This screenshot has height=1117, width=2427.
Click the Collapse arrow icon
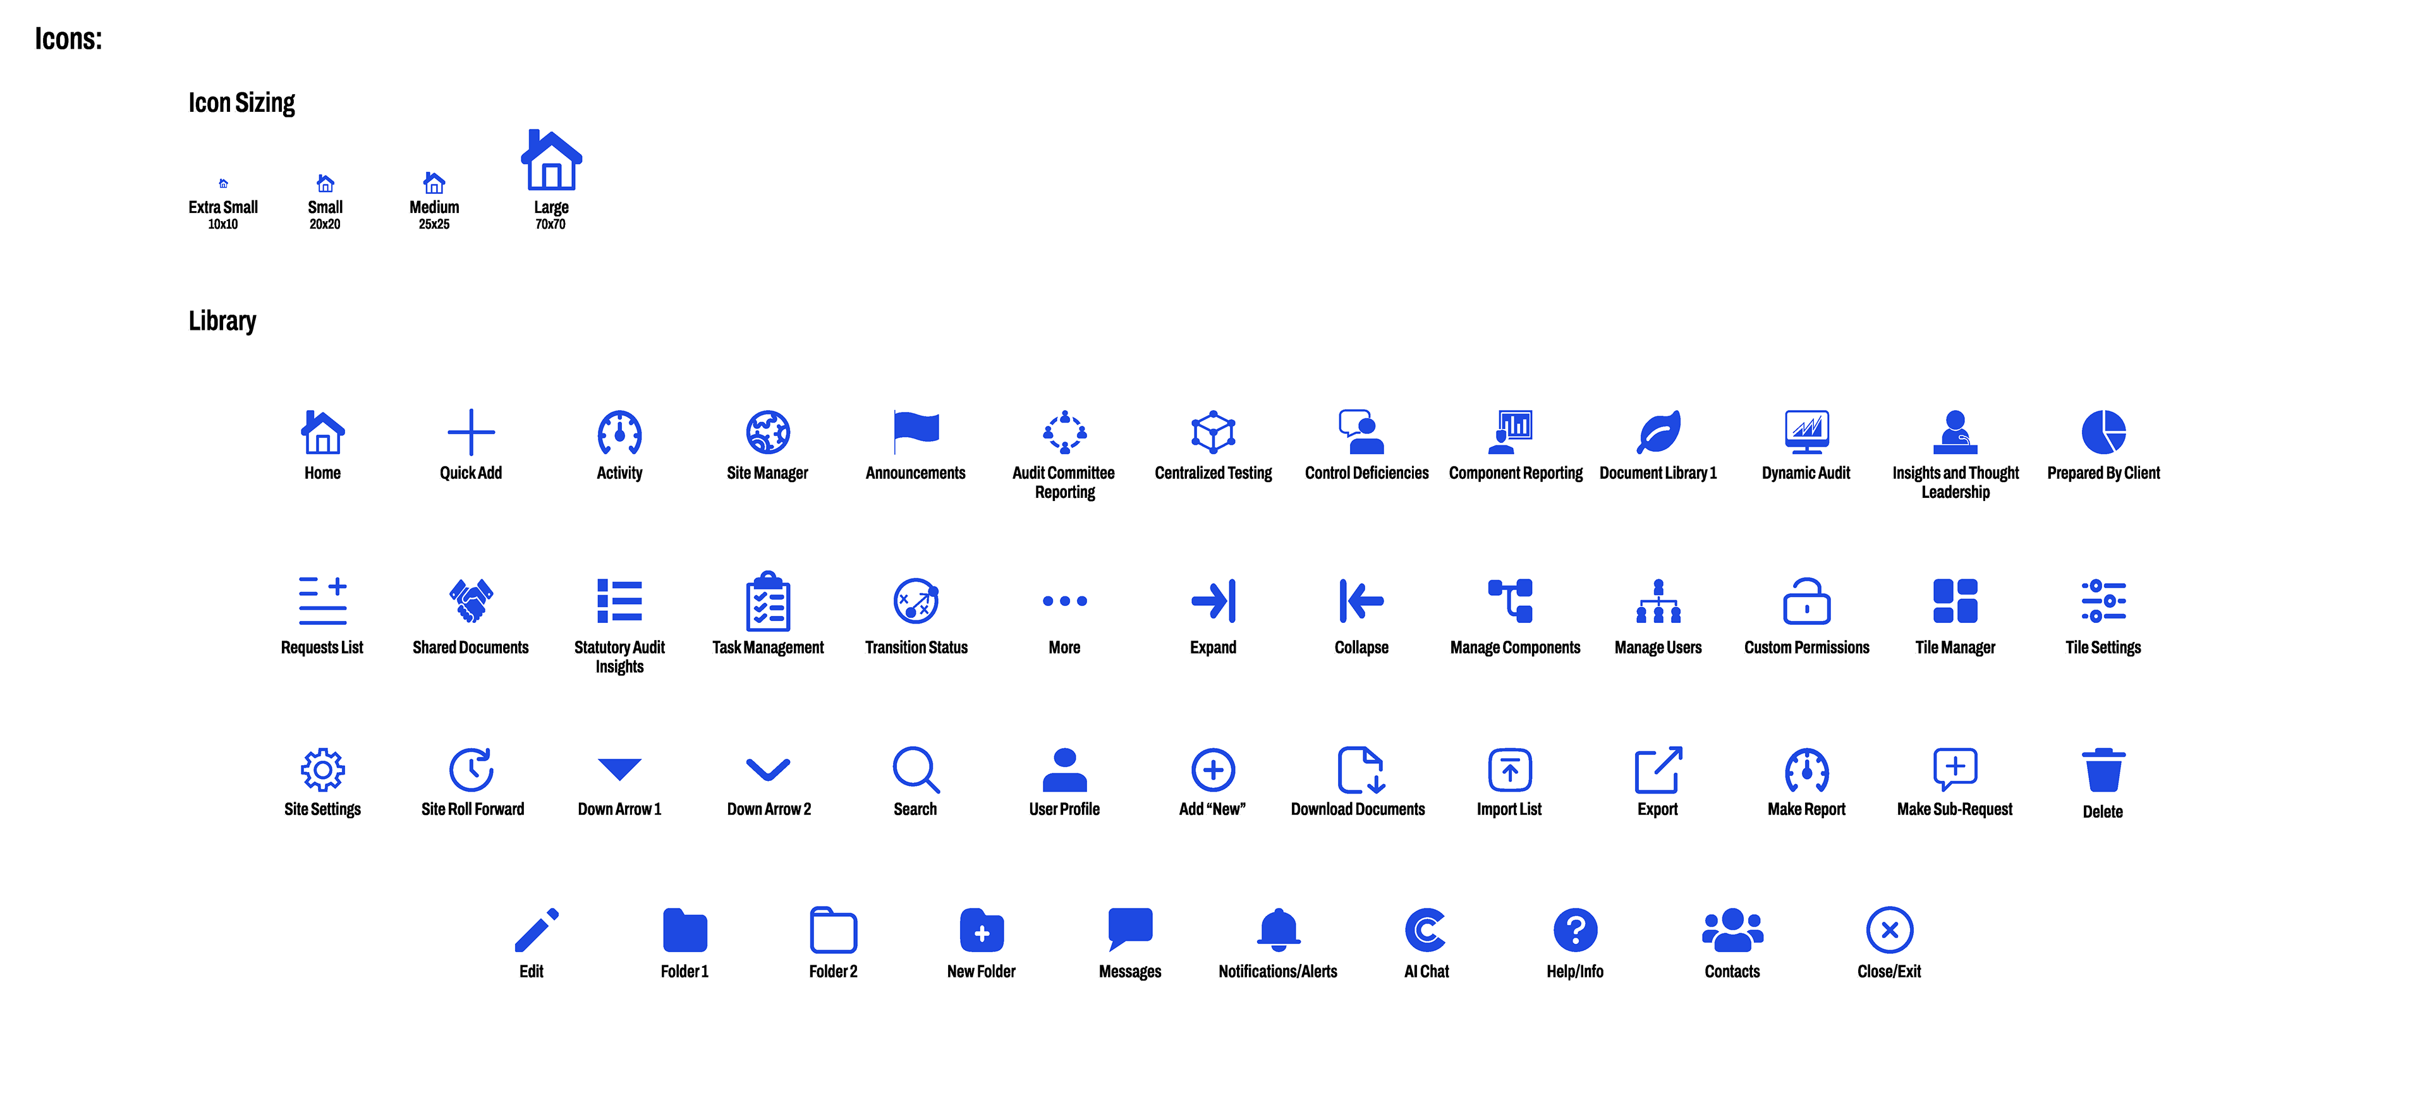click(x=1361, y=601)
